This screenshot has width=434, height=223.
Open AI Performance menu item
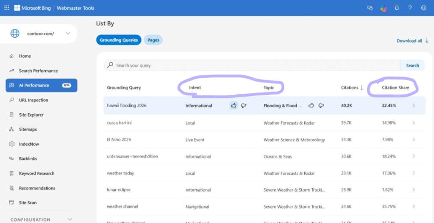(x=42, y=85)
